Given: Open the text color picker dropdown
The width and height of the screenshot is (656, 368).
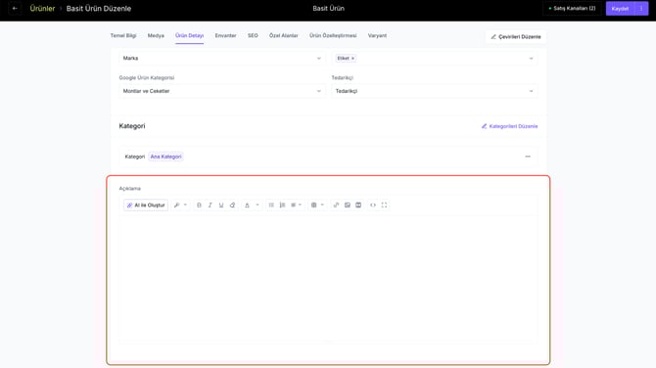Looking at the screenshot, I should click(258, 205).
